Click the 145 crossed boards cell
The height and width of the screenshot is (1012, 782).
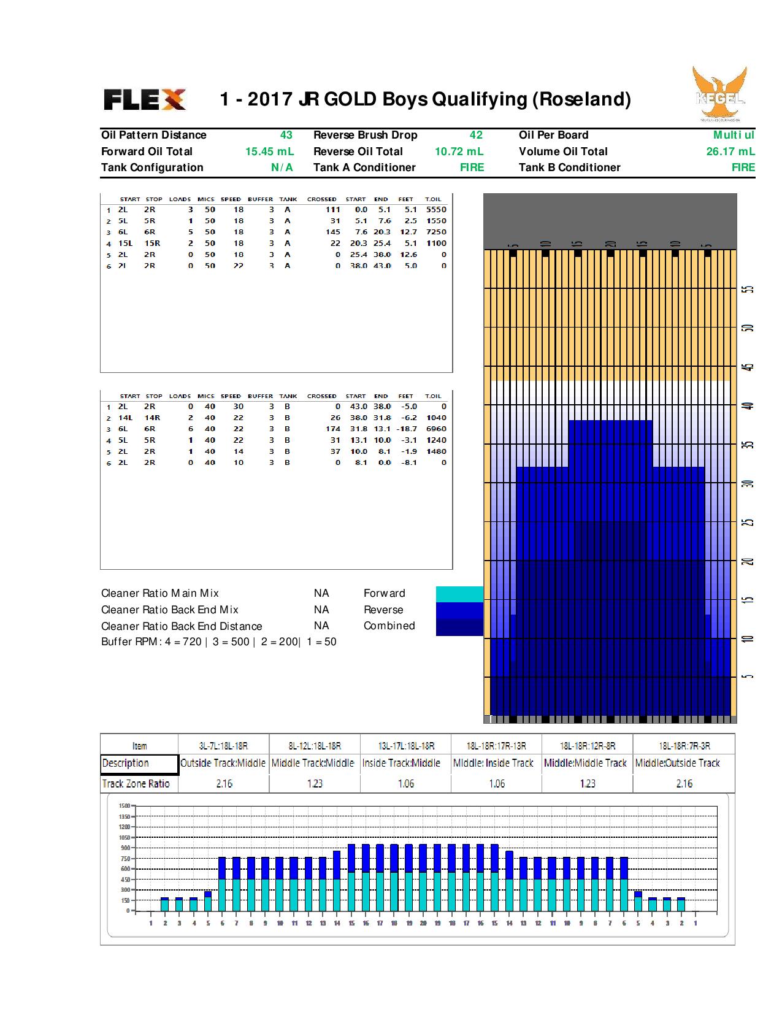point(333,232)
